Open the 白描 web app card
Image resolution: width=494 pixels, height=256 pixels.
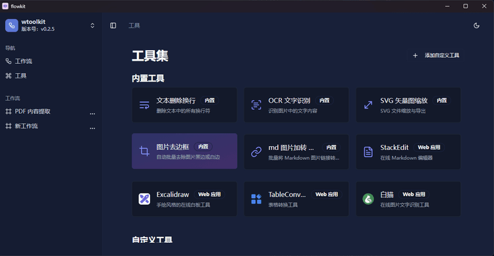[x=408, y=199]
